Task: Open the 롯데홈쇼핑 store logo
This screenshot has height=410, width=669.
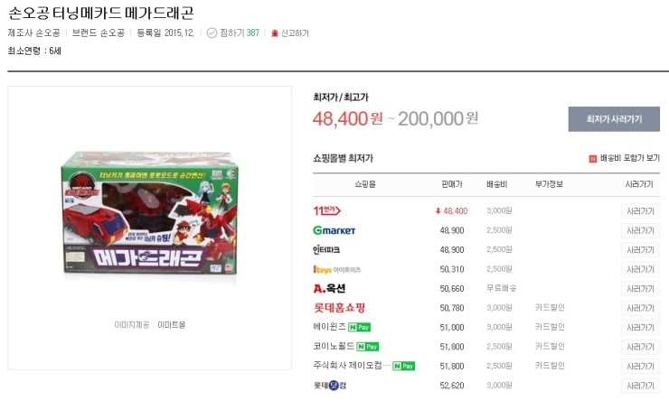Action: (x=339, y=308)
